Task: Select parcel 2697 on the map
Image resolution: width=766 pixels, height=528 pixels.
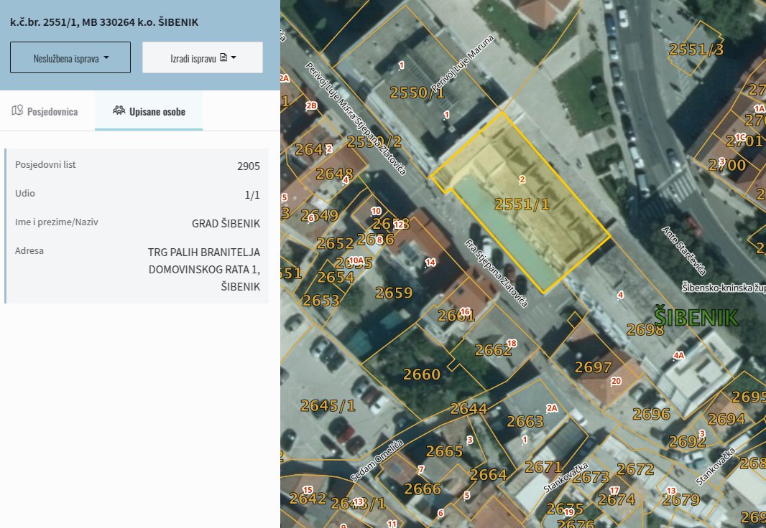Action: (x=593, y=367)
